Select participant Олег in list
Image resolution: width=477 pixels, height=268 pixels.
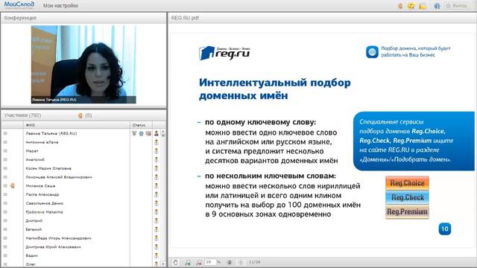coord(31,264)
